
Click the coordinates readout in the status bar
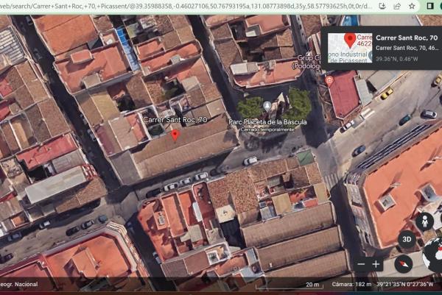pyautogui.click(x=406, y=284)
